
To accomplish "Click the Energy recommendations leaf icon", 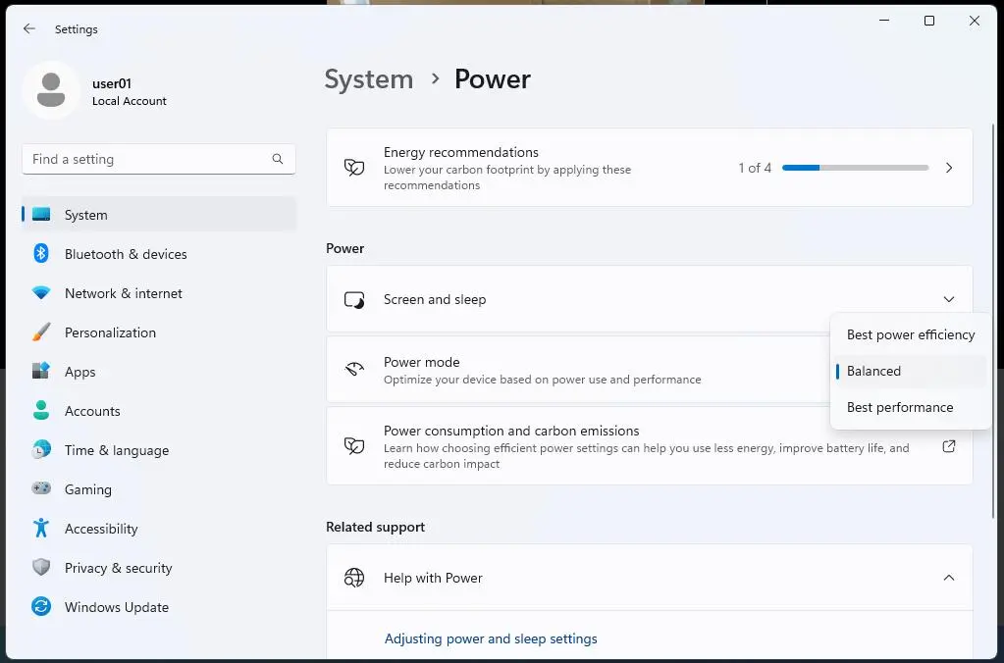I will point(354,168).
